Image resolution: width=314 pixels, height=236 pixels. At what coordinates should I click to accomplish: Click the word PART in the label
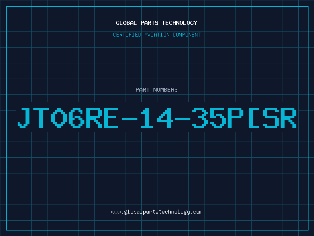(x=142, y=90)
